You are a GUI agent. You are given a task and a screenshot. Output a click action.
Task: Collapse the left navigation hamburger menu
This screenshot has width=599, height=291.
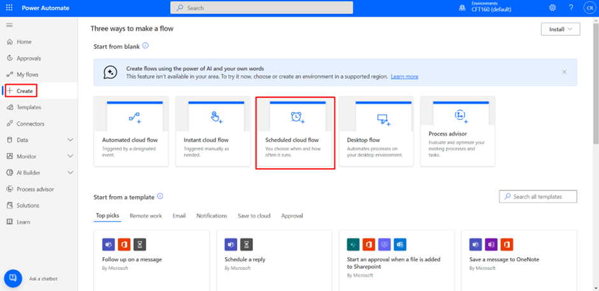pos(9,25)
